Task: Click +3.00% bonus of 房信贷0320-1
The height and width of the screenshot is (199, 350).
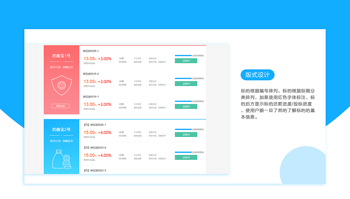Action: click(x=104, y=59)
